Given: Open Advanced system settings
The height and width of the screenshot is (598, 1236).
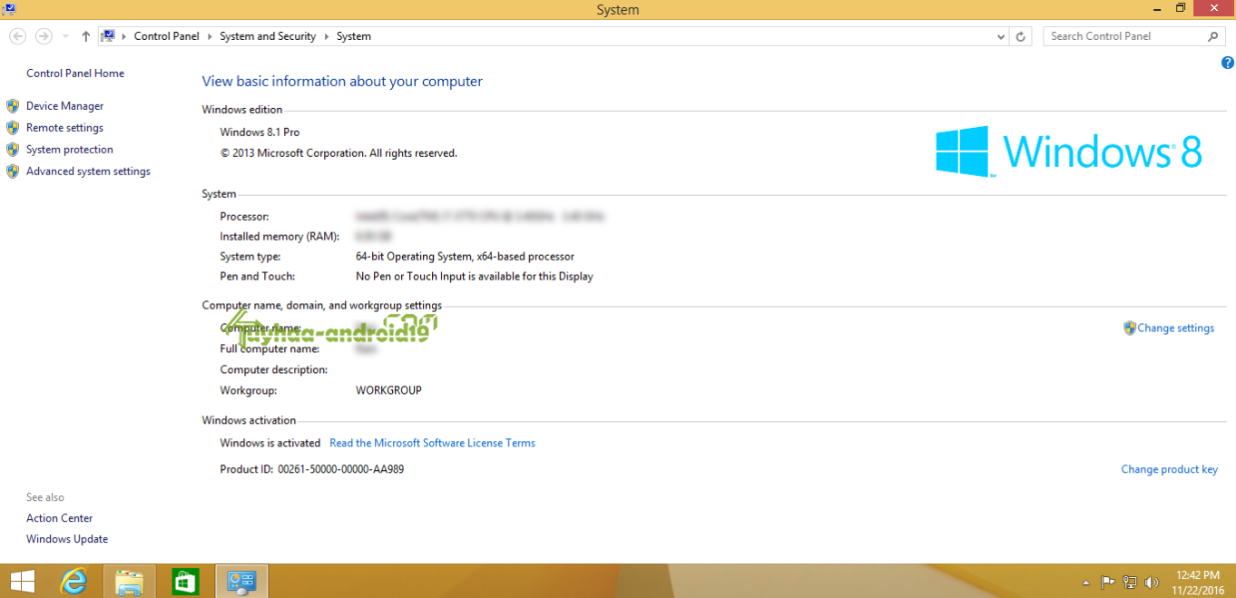Looking at the screenshot, I should coord(88,172).
